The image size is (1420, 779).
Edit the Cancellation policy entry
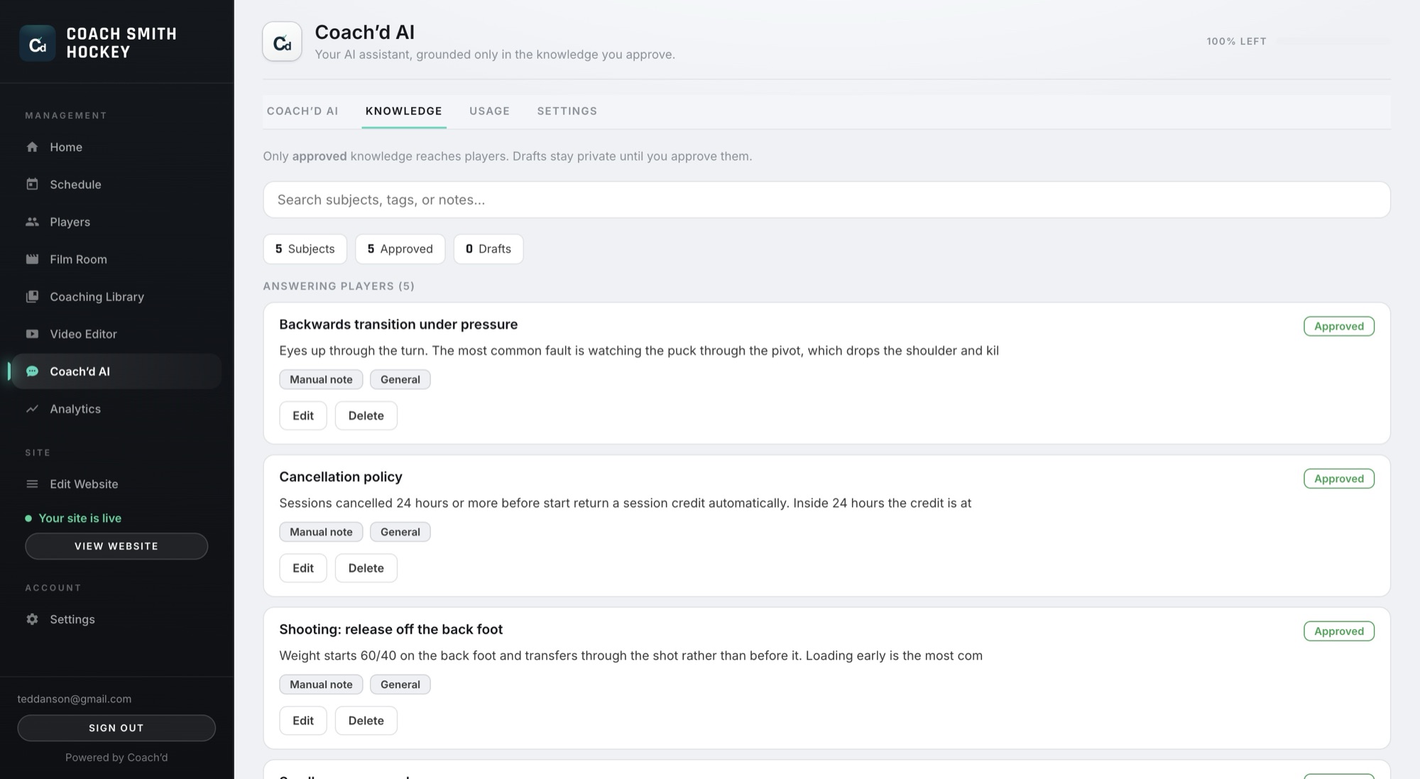pos(303,568)
